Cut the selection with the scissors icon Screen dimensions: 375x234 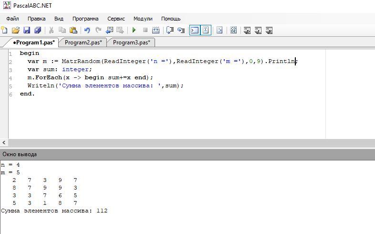coord(51,30)
